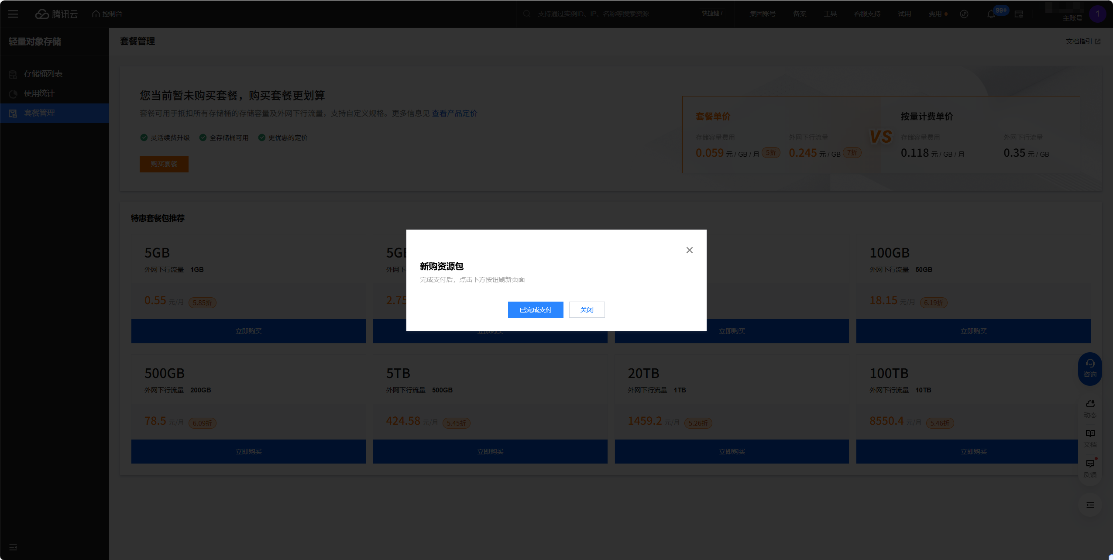
Task: Open the hamburger menu at top left
Action: coord(13,14)
